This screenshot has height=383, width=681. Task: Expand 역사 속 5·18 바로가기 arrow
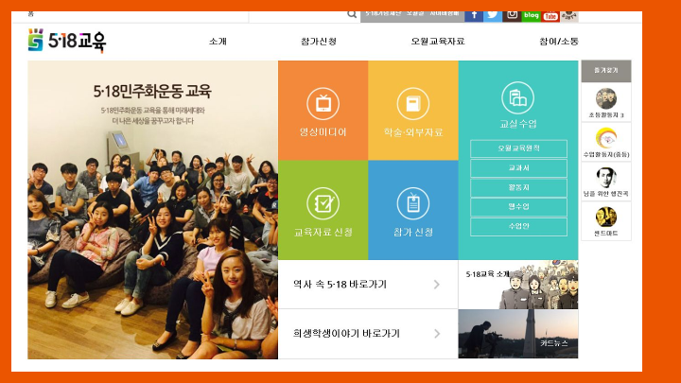[x=436, y=285]
